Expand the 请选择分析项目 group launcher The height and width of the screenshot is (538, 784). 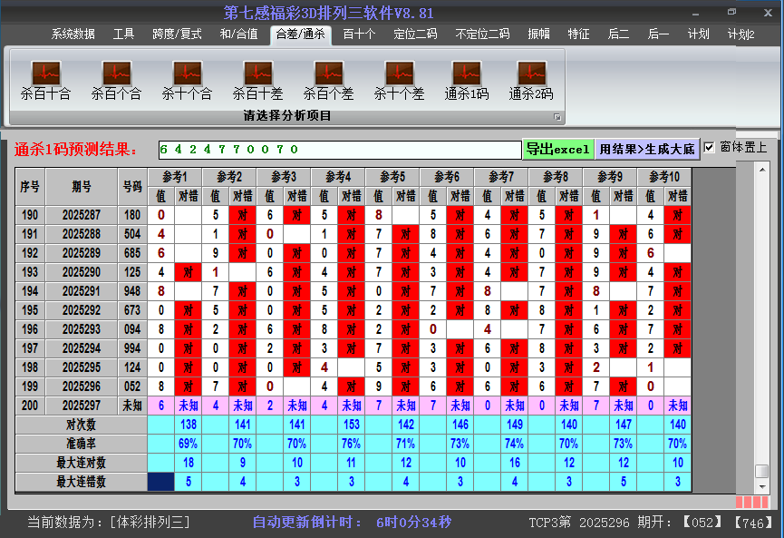(557, 117)
